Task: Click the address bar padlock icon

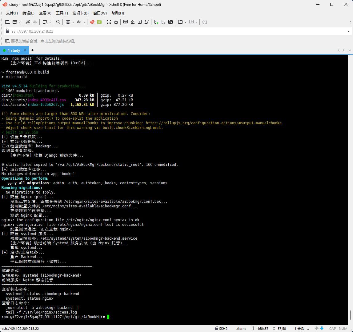Action: click(x=7, y=31)
